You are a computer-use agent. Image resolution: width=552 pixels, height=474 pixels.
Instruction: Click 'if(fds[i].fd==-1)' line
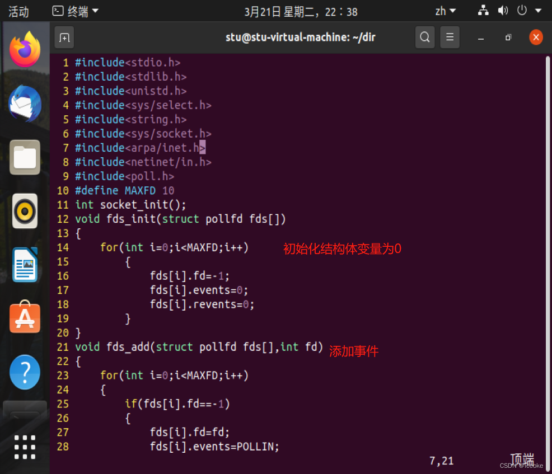click(177, 404)
